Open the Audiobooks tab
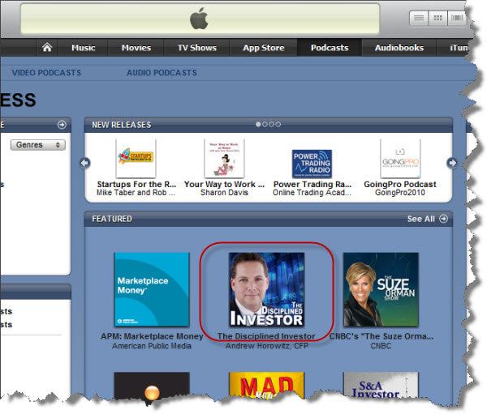487x414 pixels. [x=399, y=48]
